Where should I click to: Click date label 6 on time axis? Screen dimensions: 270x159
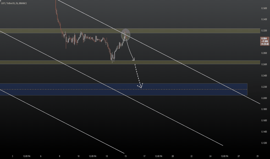(x=41, y=156)
